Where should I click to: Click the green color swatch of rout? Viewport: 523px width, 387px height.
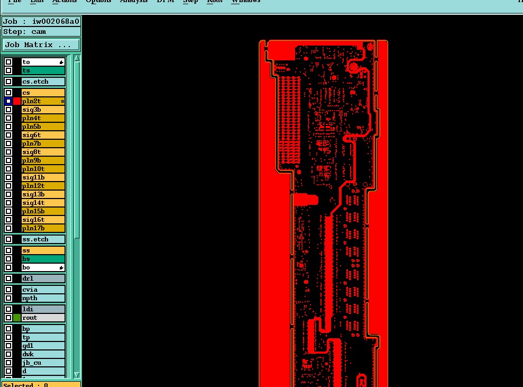[17, 318]
